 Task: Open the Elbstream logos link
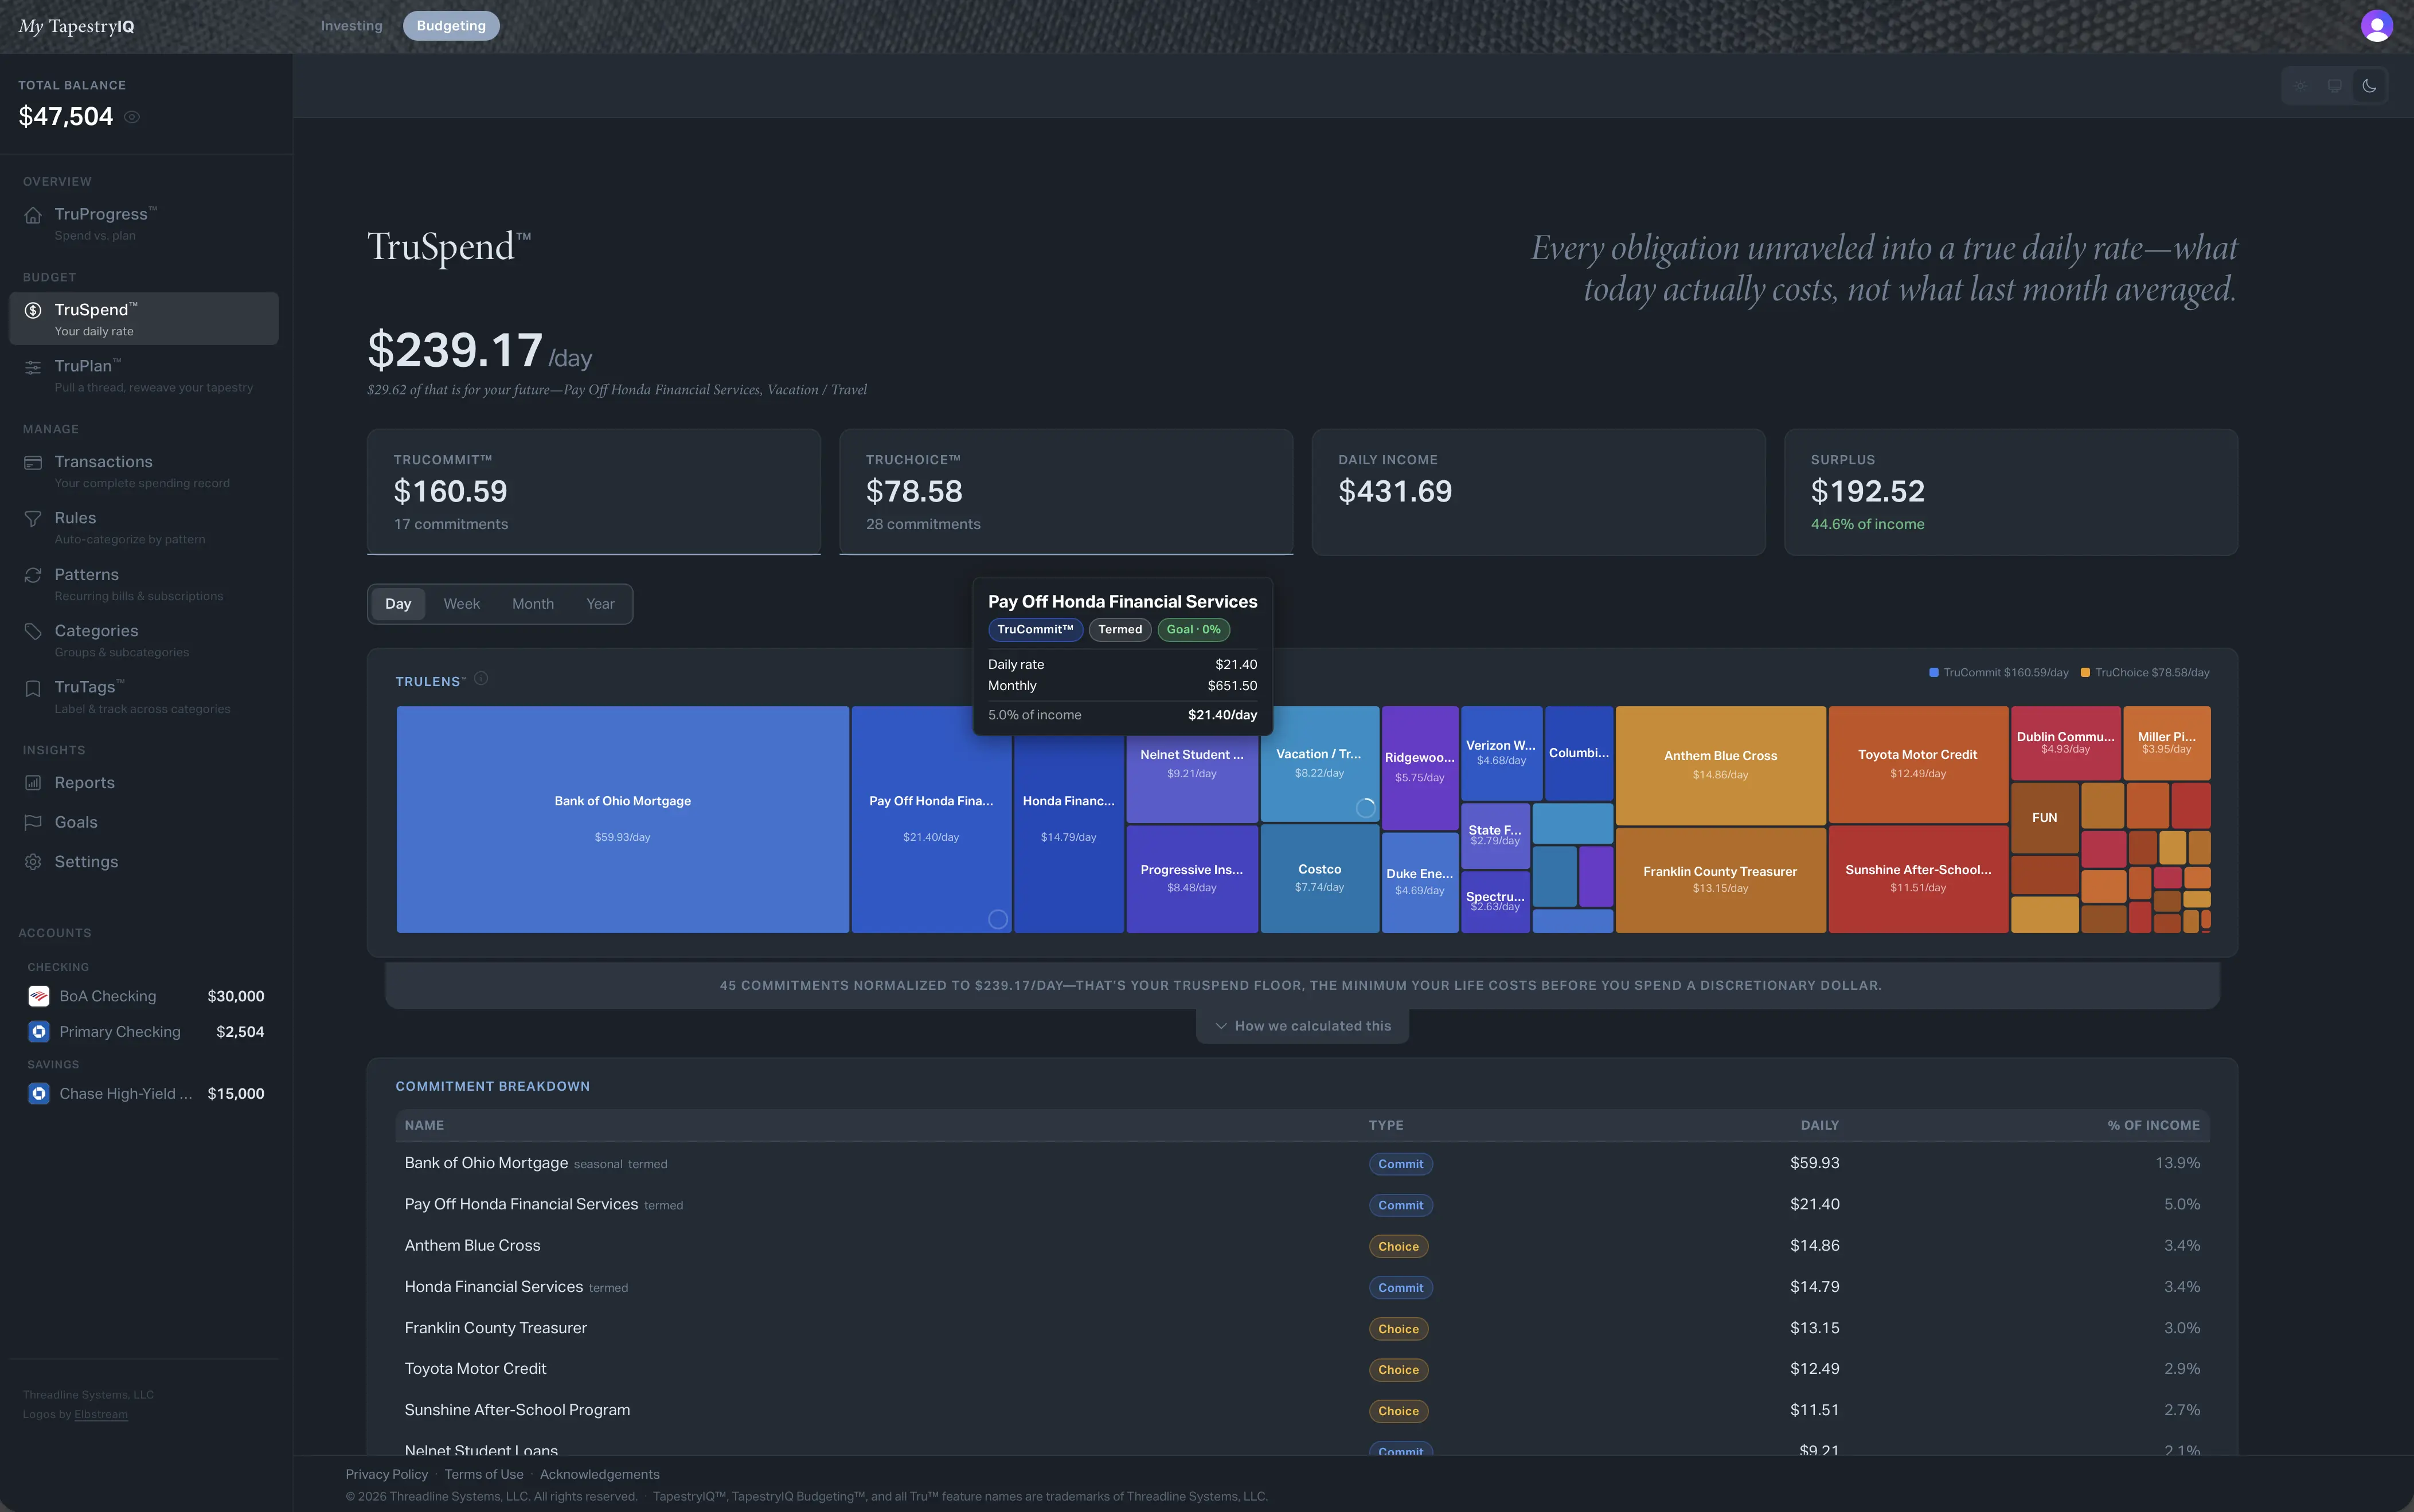pos(101,1415)
